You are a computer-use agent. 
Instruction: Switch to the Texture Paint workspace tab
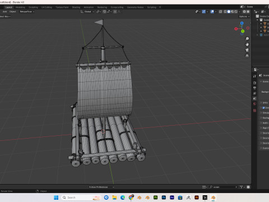pyautogui.click(x=62, y=7)
